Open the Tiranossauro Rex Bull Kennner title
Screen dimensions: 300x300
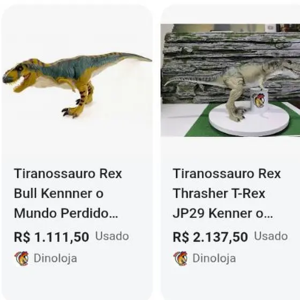[68, 193]
